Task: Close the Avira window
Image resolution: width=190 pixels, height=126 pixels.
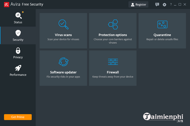Action: coord(185,4)
